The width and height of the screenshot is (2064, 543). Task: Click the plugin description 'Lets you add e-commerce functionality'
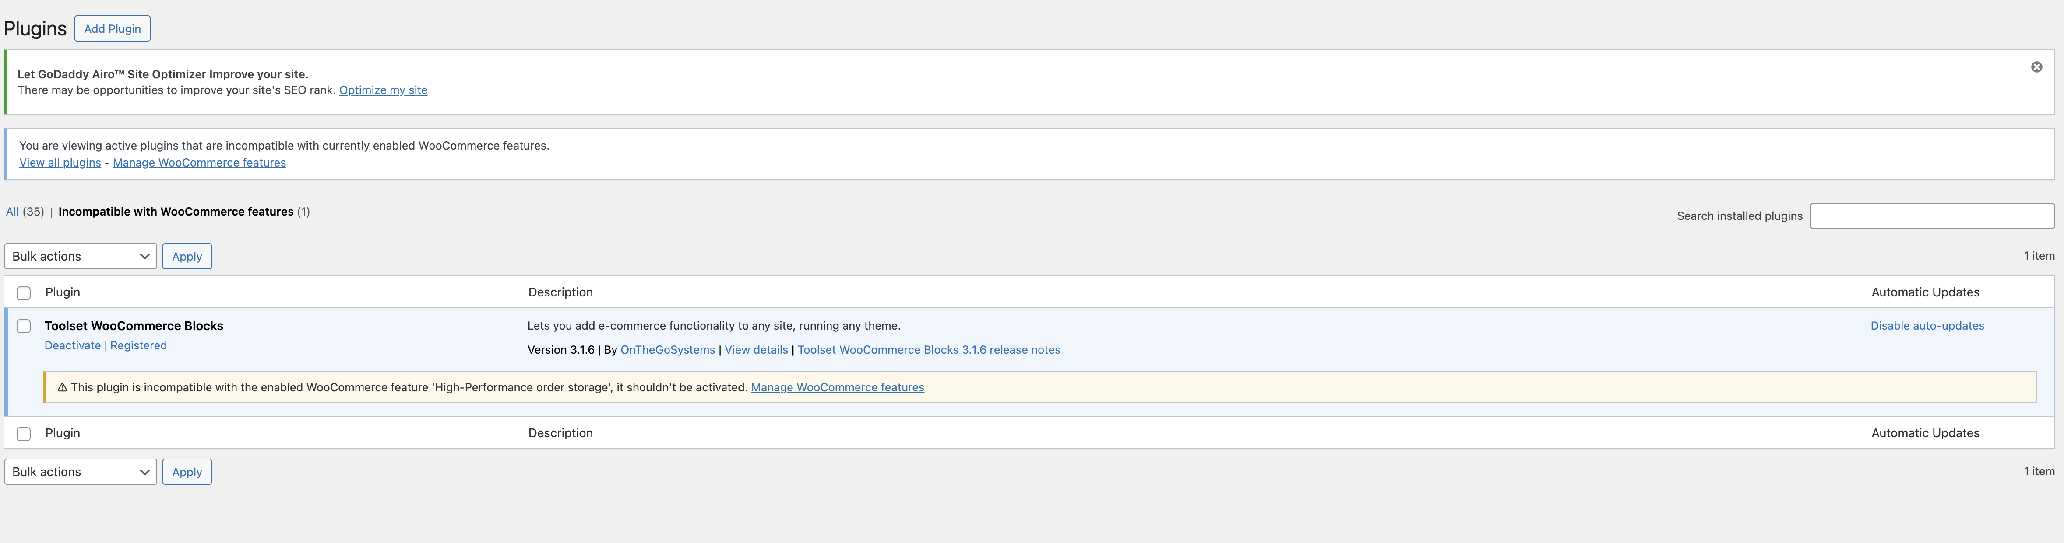[714, 326]
